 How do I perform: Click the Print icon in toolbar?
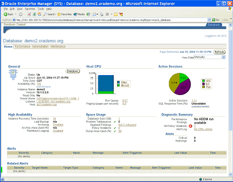coord(102,14)
